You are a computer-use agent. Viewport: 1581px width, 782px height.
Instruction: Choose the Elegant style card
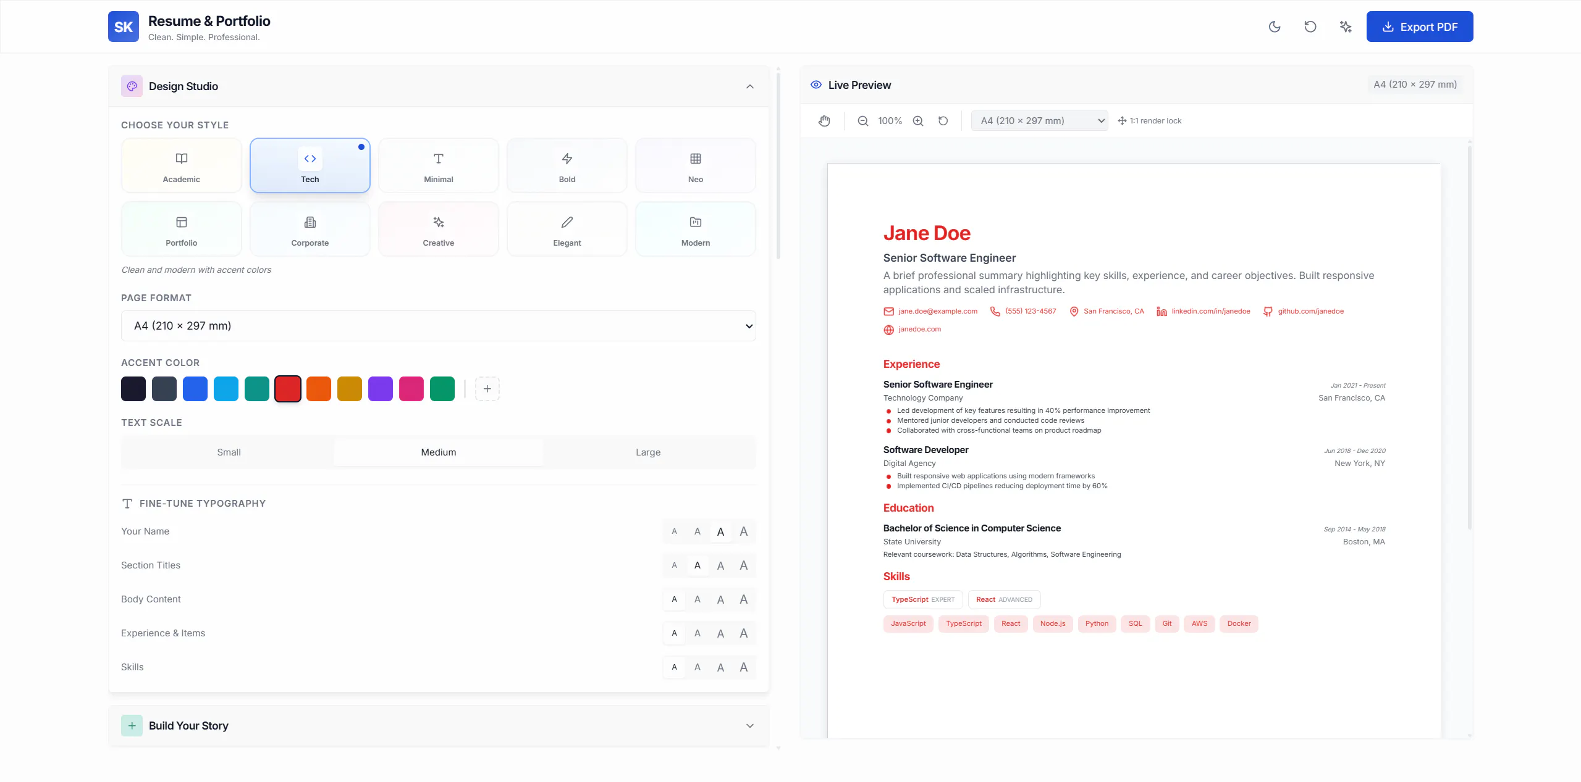click(567, 229)
